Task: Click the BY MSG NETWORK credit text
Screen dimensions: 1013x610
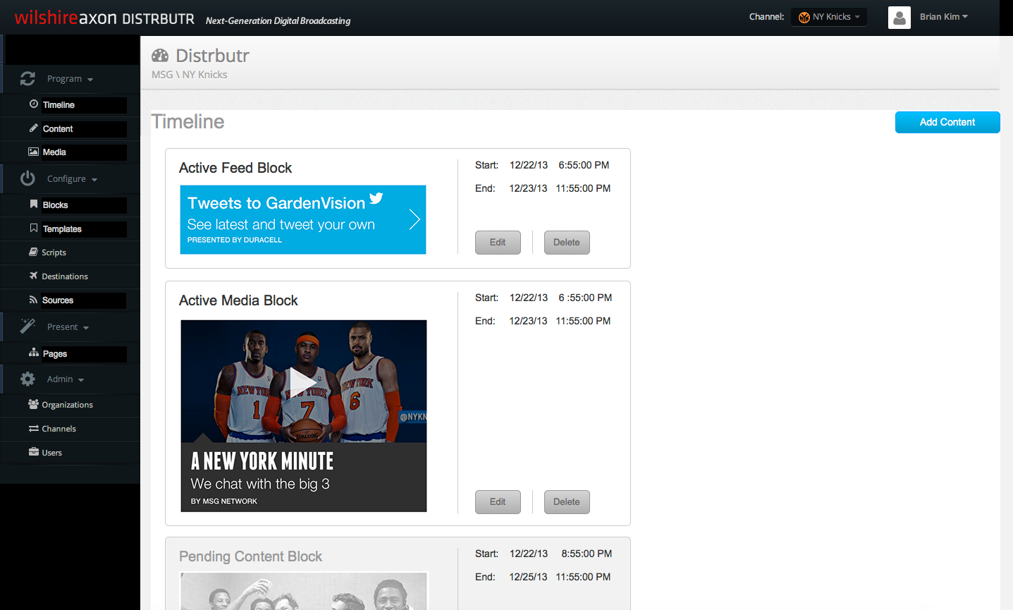Action: [x=224, y=501]
